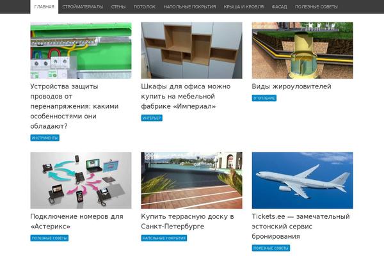Open the electrical panel wiring thumbnail

tap(81, 50)
